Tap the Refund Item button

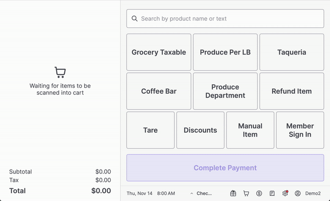291,91
